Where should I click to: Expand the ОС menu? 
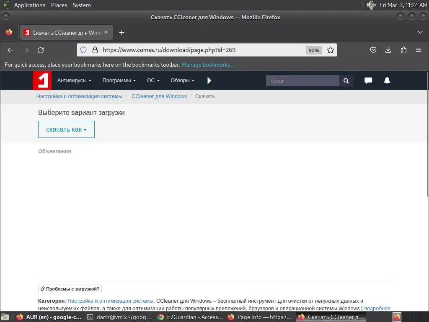(153, 80)
